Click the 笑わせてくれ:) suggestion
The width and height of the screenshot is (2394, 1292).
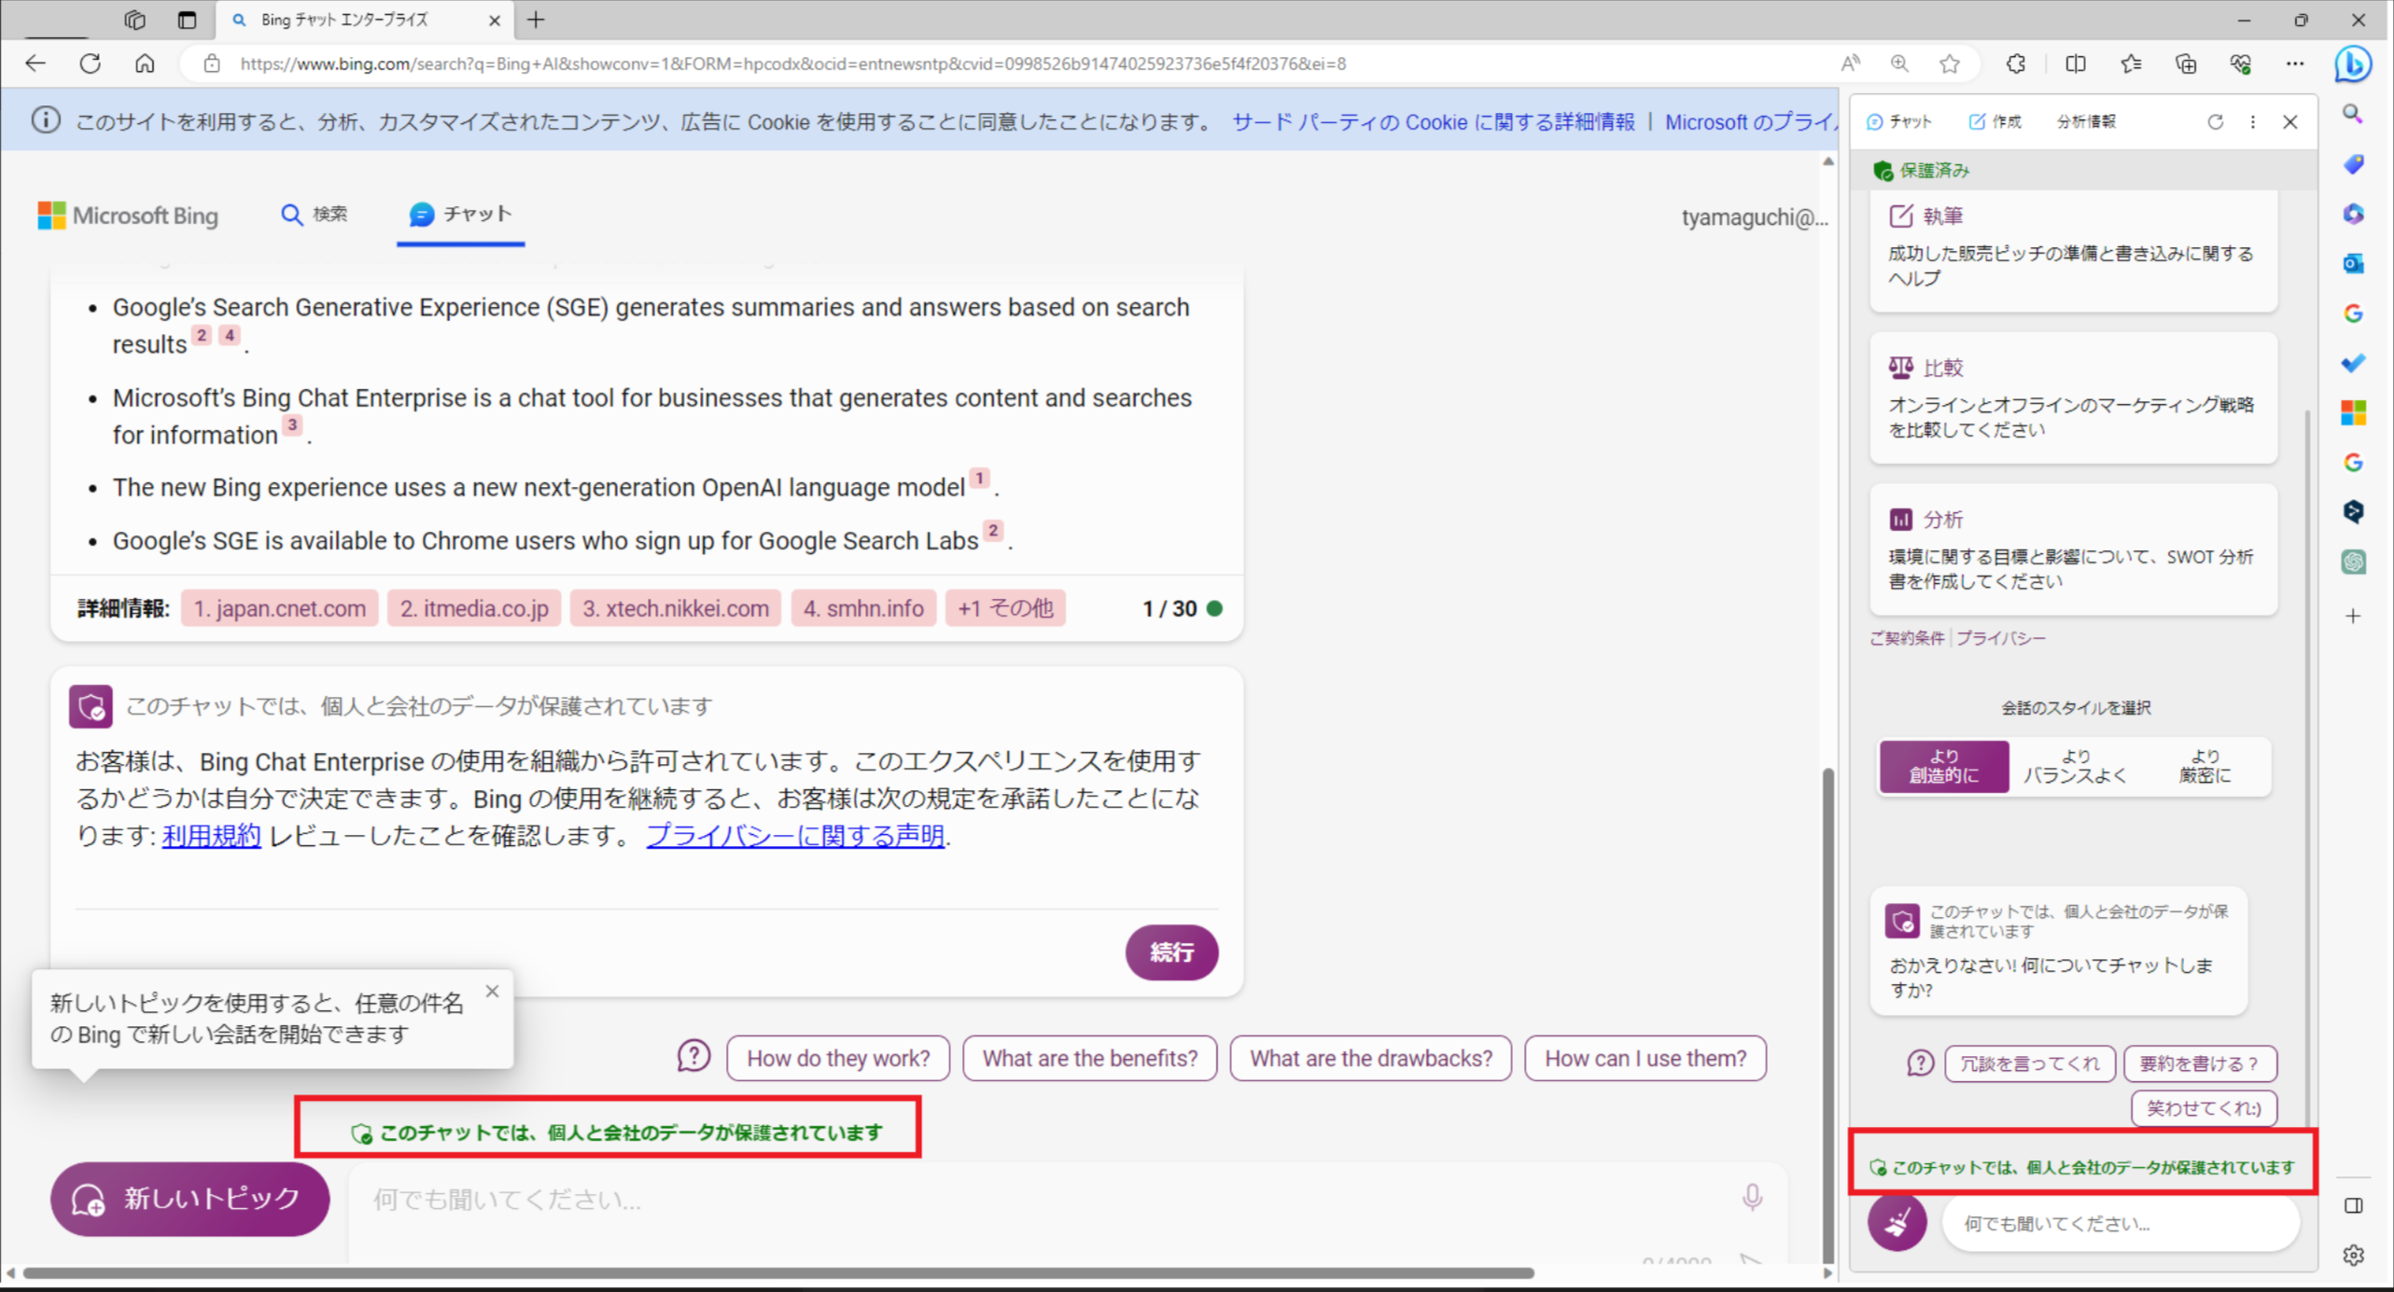[2204, 1108]
